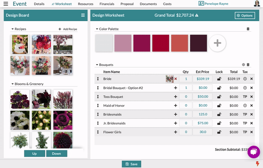Delete the Flower Girls row
Screen dimensions: 263x168
pos(252,132)
